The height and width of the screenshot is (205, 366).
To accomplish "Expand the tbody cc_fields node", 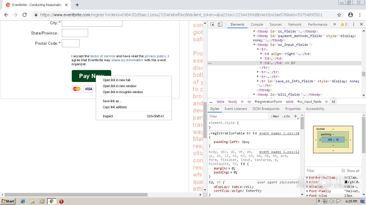I will pos(254,31).
